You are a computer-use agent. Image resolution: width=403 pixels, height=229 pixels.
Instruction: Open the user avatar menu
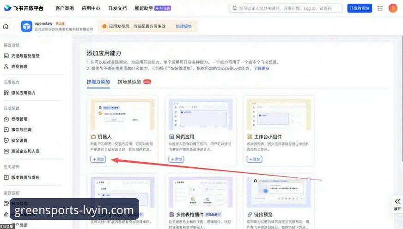click(x=393, y=8)
